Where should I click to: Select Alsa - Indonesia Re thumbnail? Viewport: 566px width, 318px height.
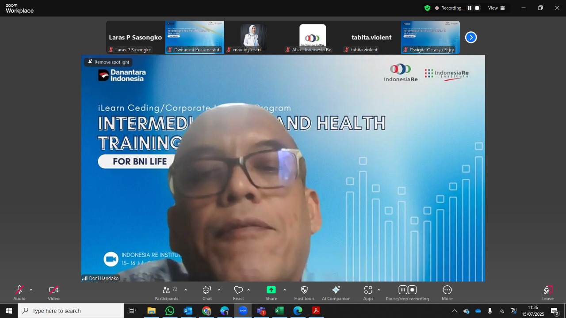click(313, 37)
